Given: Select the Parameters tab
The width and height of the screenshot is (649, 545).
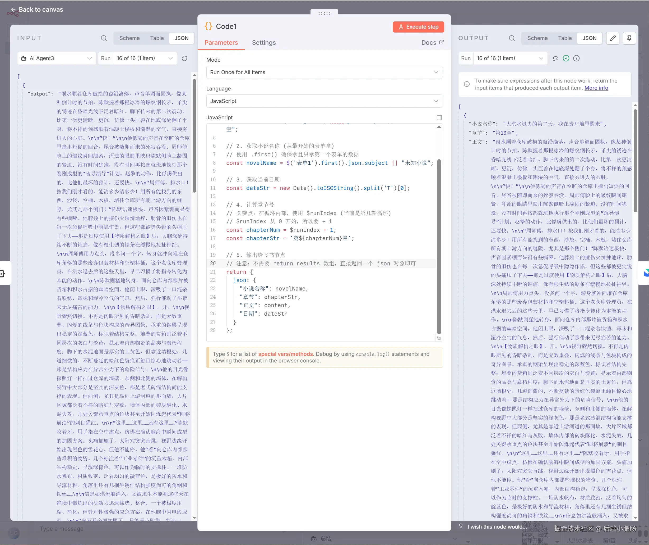Looking at the screenshot, I should pos(221,42).
